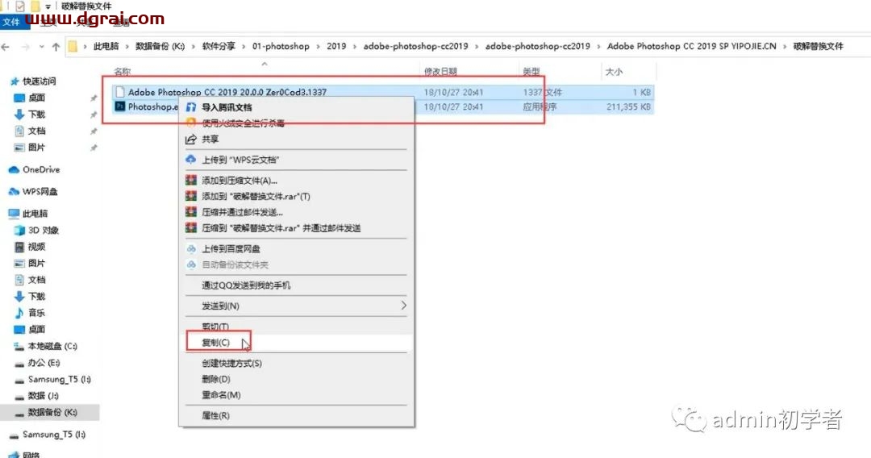
Task: Click the 应用程序 type cell
Action: pos(540,106)
